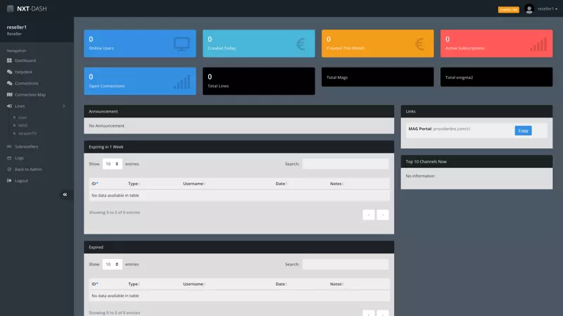Open the MAG submenu item under Lines
Screen dimensions: 563x316
23,125
